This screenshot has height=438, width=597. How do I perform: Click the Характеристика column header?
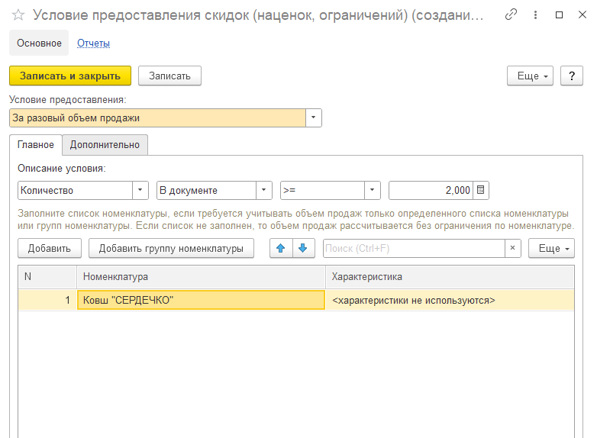pos(450,277)
